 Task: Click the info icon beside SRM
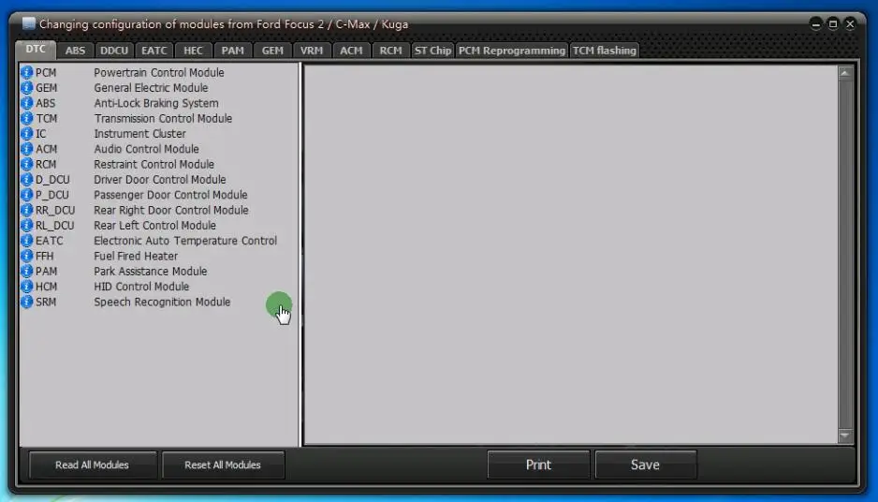pyautogui.click(x=26, y=302)
